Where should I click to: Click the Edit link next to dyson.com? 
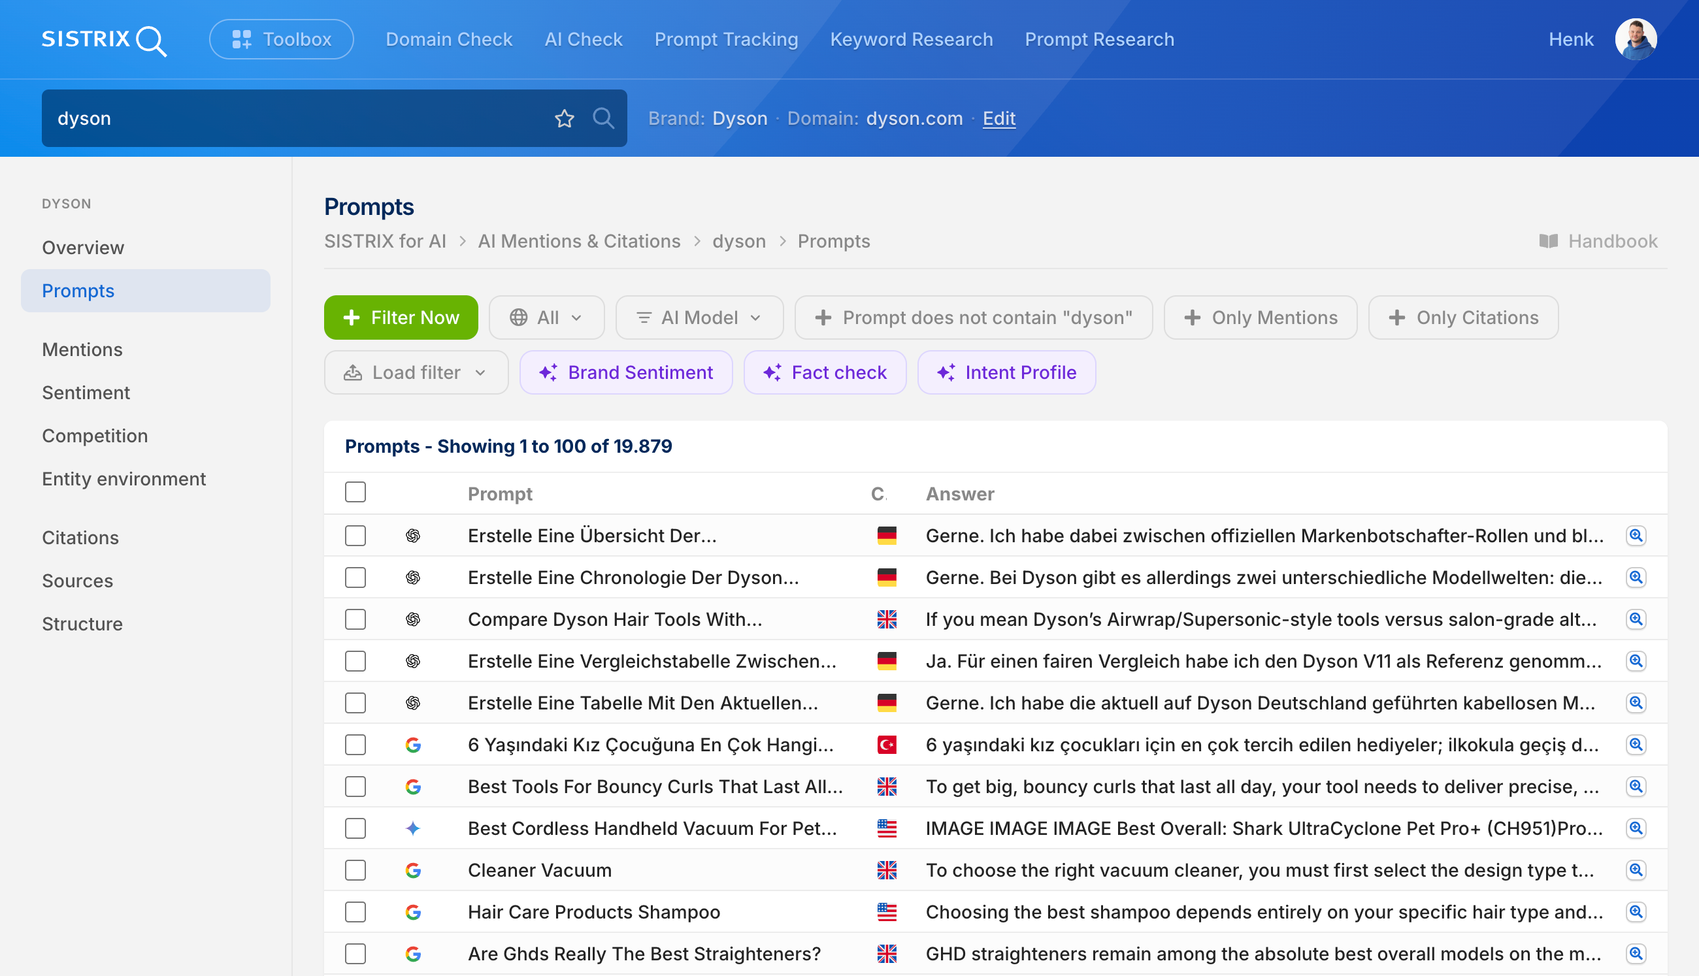[999, 119]
